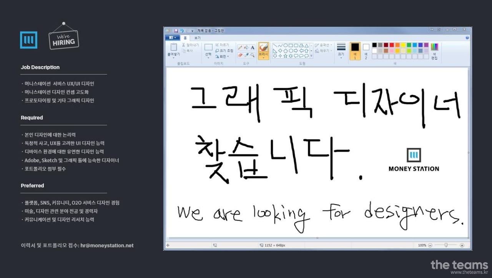
Task: Choose the Oval shape in shapes gallery
Action: click(x=286, y=45)
